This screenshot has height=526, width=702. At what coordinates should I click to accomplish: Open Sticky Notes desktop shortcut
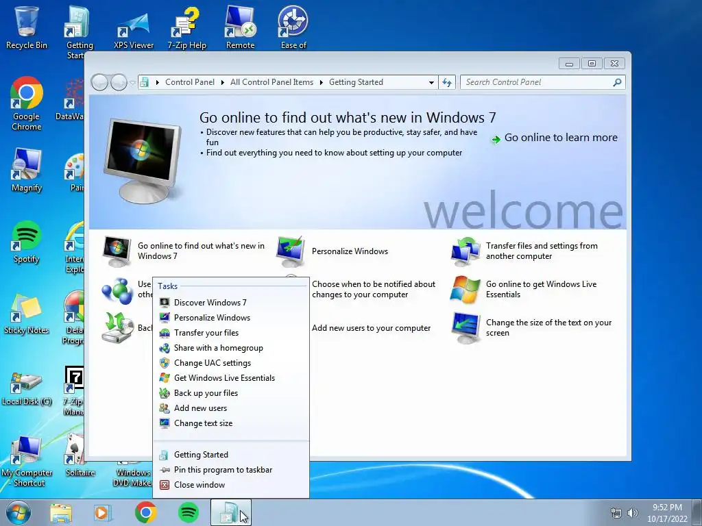(27, 313)
